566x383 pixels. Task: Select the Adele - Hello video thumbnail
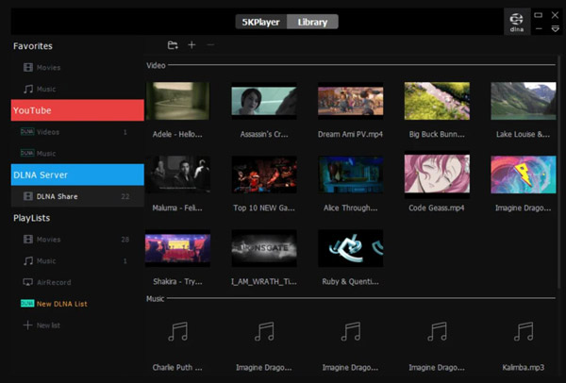click(x=177, y=101)
